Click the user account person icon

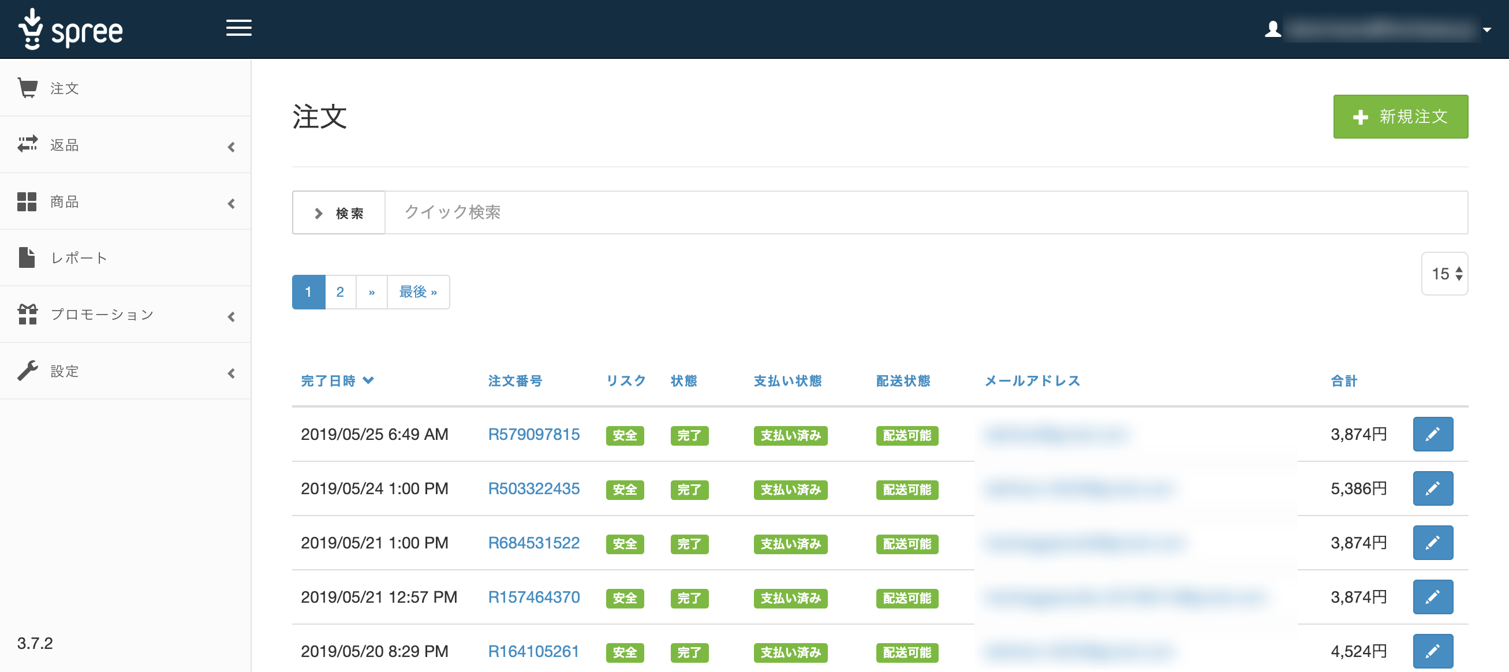click(x=1272, y=29)
